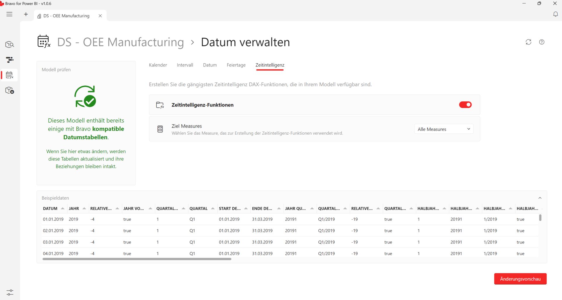Click the Änderungsvorschau button
The width and height of the screenshot is (562, 300).
[520, 279]
